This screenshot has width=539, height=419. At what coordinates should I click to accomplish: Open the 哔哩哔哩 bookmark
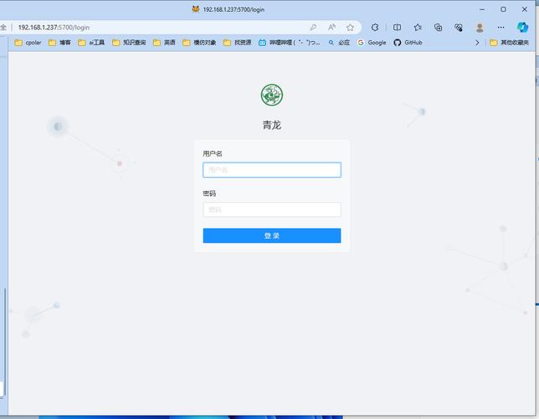coord(289,43)
